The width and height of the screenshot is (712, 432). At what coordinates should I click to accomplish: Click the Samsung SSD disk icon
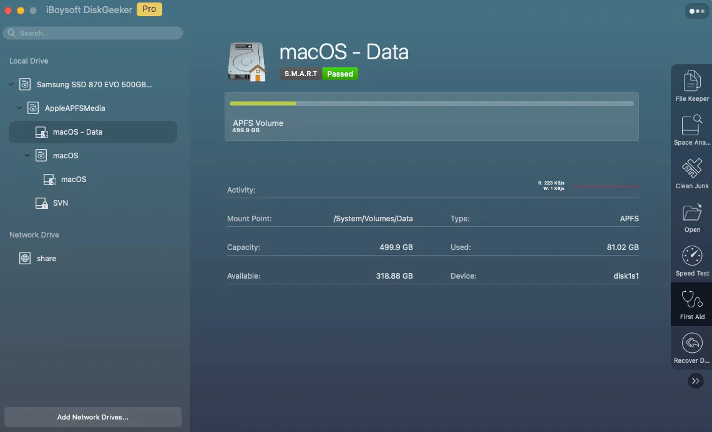pos(25,84)
